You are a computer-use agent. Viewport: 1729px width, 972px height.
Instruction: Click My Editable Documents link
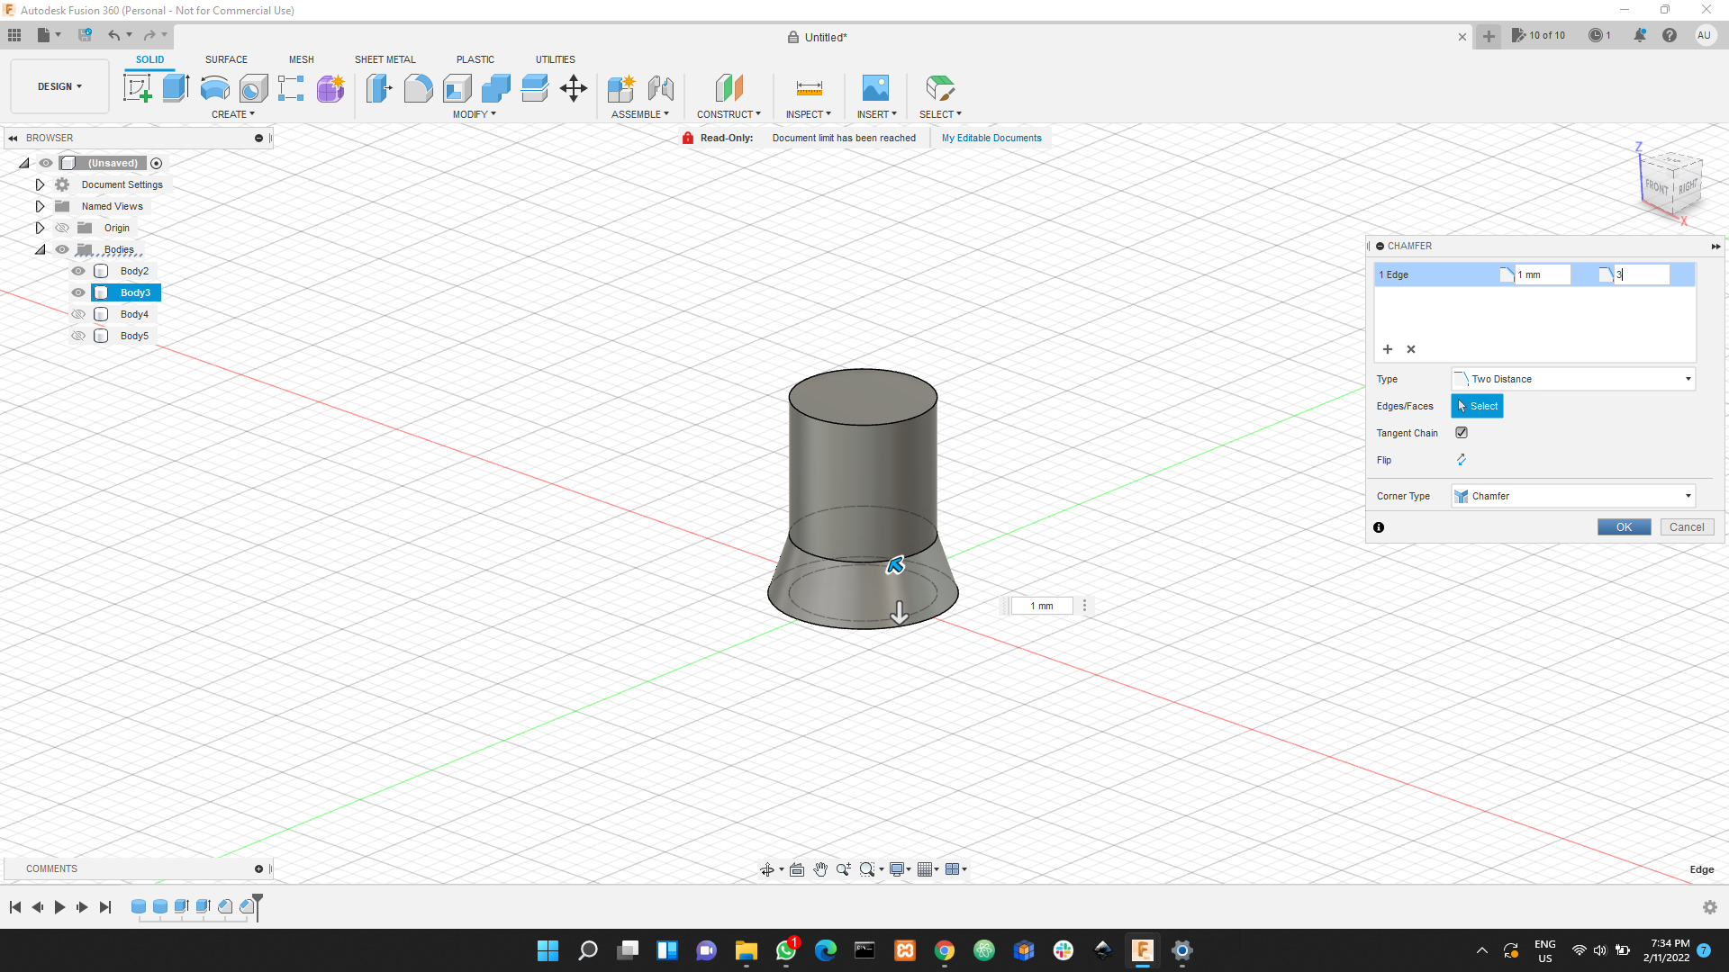[x=991, y=139]
